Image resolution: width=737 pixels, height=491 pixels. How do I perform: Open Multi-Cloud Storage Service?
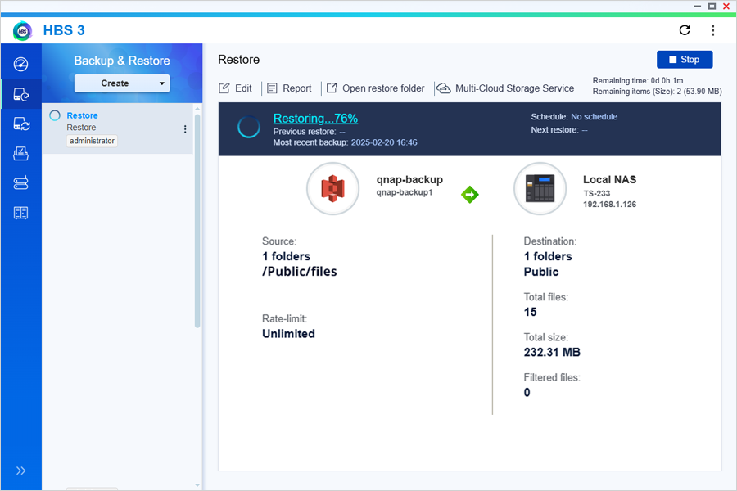[506, 88]
